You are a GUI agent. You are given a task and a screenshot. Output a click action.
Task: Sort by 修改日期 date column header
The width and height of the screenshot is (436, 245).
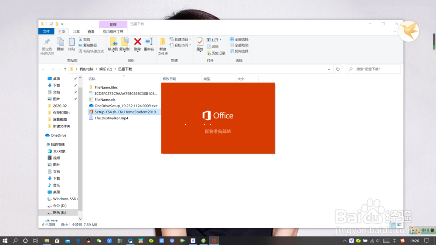tap(169, 79)
